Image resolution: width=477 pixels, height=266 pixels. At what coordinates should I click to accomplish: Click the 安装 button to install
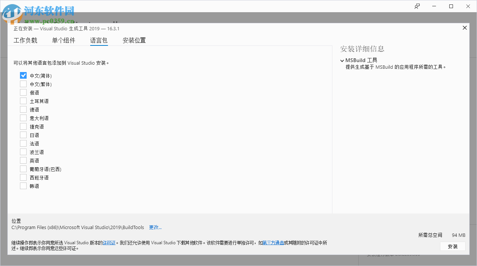pyautogui.click(x=453, y=246)
